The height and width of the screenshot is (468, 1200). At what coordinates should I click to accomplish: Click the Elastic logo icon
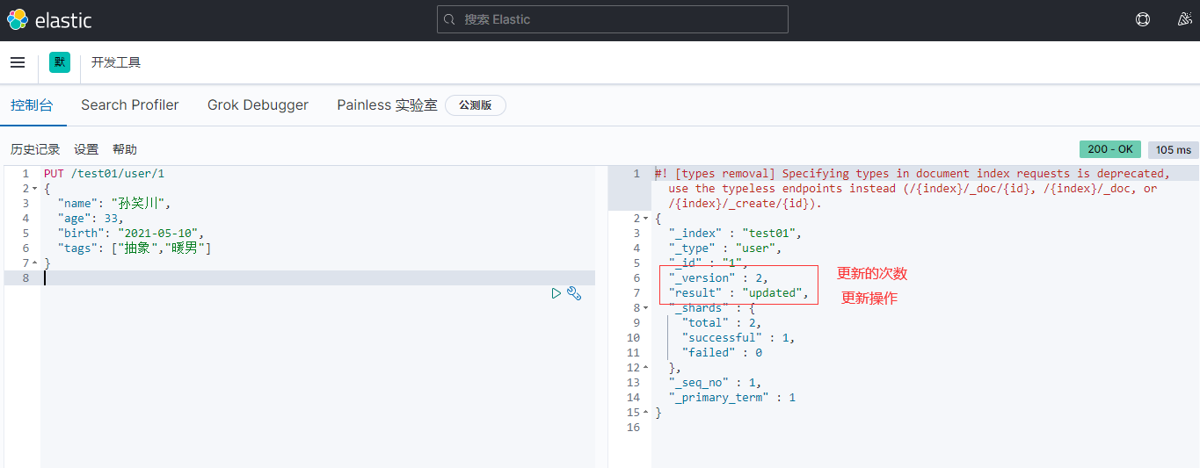[x=18, y=19]
